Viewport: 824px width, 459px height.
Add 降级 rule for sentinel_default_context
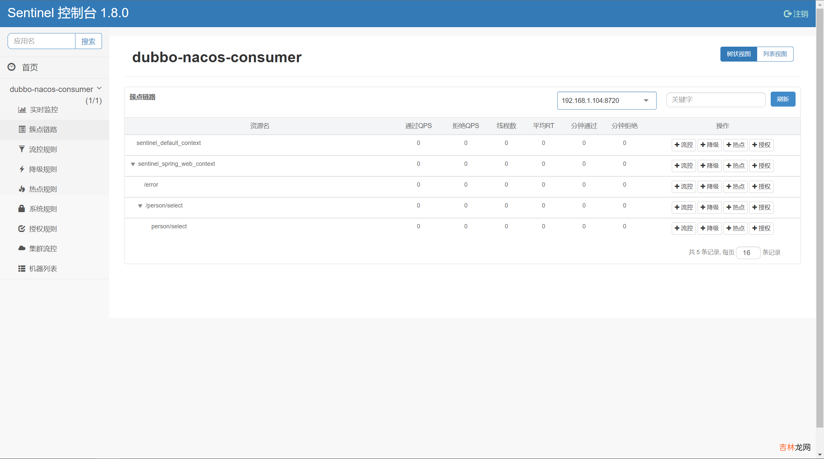[x=710, y=145]
